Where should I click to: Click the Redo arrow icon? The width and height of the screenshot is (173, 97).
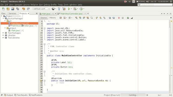tap(28, 9)
